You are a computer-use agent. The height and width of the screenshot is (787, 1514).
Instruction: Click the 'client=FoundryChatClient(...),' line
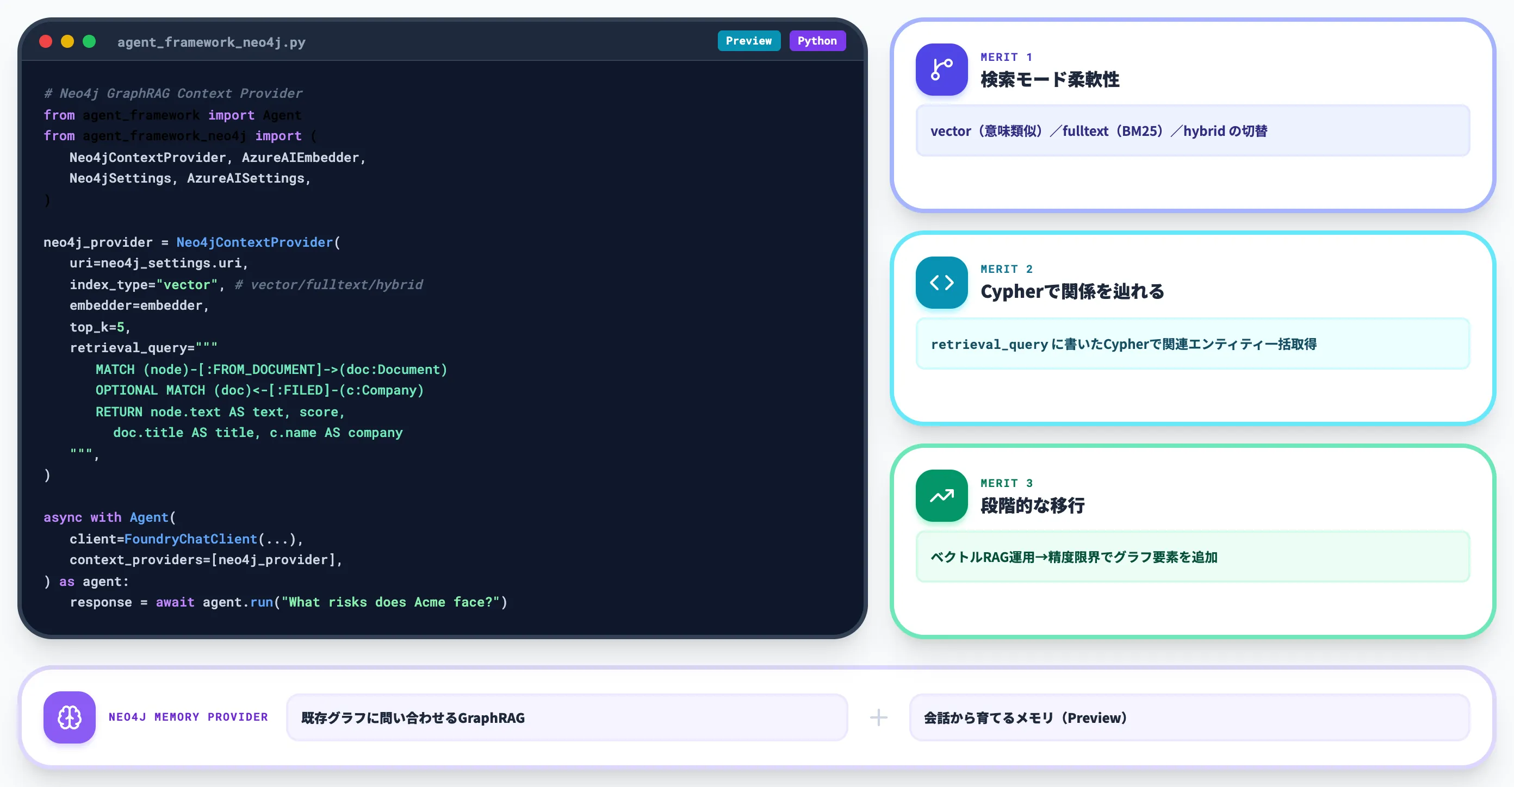(x=187, y=539)
